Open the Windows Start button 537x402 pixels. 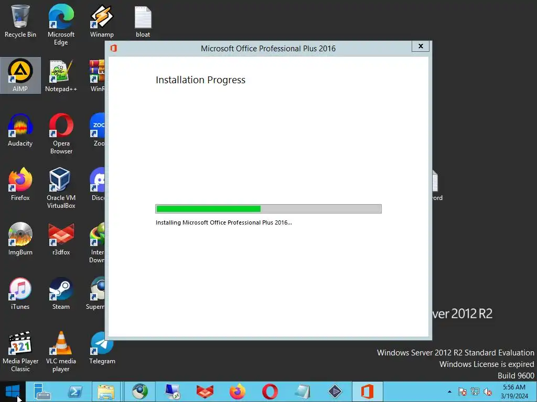tap(13, 392)
